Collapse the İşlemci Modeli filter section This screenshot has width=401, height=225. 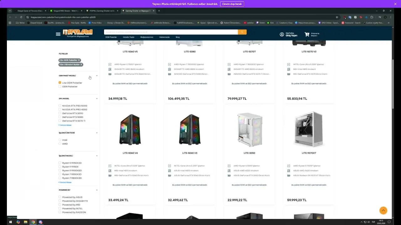coord(97,156)
